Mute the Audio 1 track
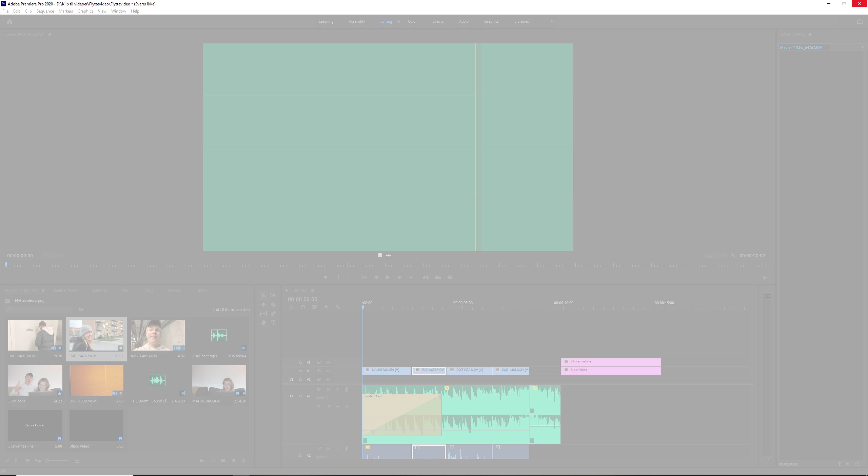Screen dimensions: 868x476 328,389
